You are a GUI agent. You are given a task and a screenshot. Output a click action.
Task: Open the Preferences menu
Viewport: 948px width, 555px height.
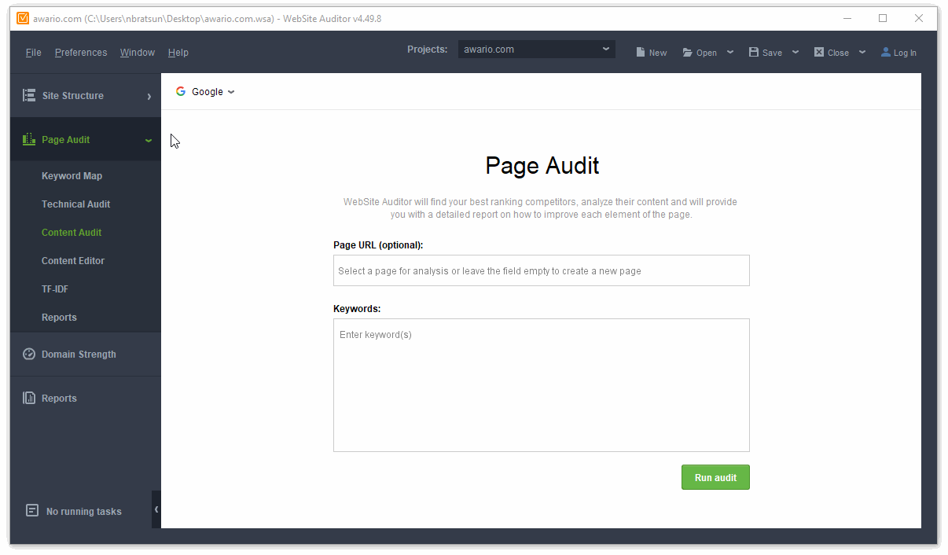click(x=81, y=53)
